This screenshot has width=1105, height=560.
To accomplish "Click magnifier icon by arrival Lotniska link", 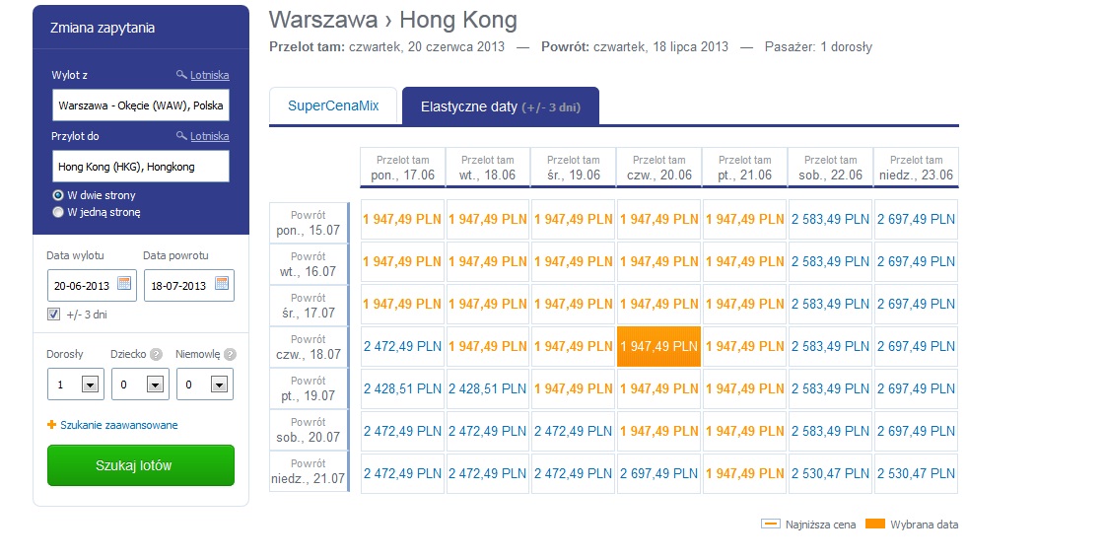I will click(x=181, y=135).
